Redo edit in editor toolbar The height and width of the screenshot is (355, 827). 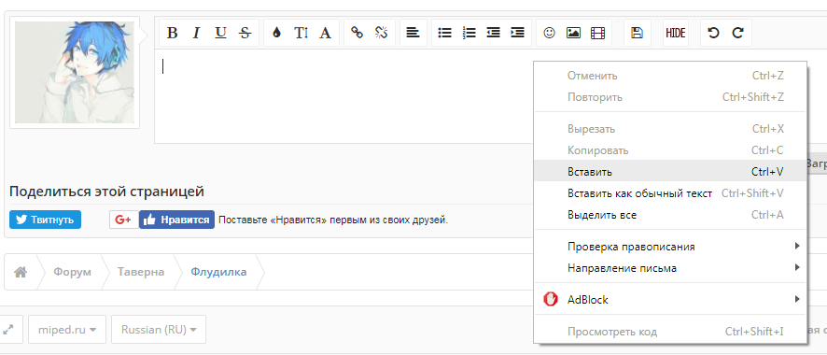(738, 33)
